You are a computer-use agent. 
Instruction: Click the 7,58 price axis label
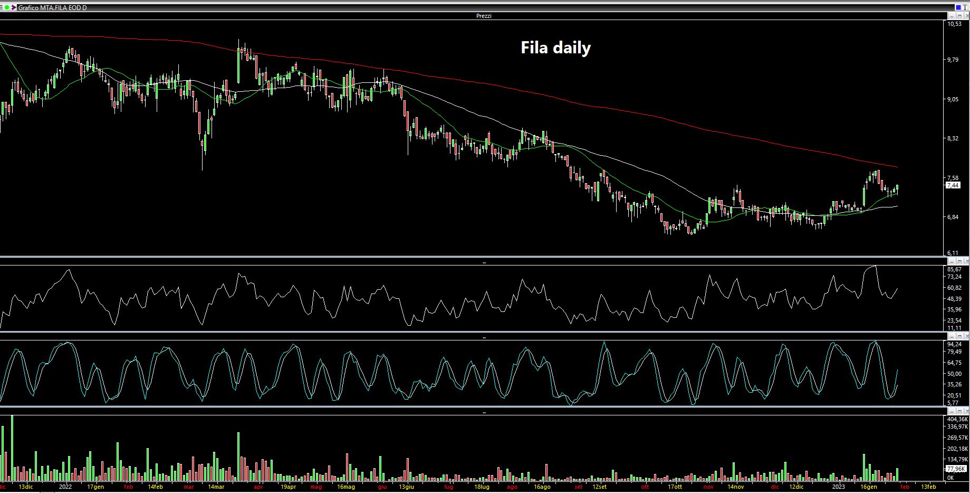point(953,178)
